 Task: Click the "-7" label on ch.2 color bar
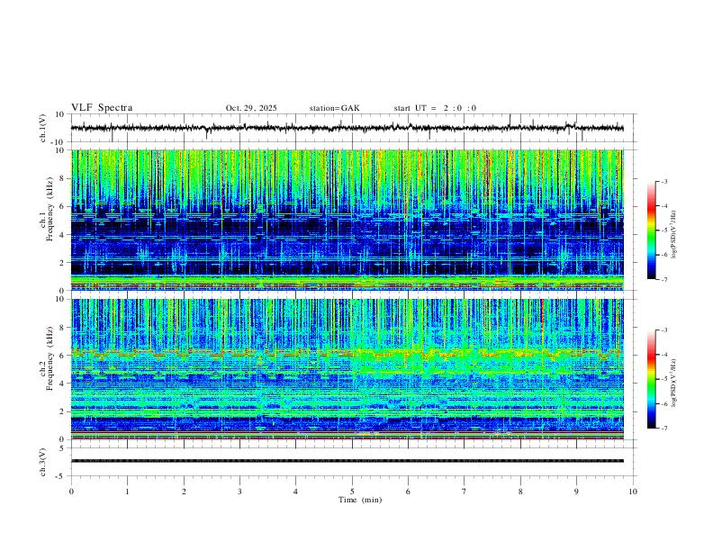[x=664, y=429]
